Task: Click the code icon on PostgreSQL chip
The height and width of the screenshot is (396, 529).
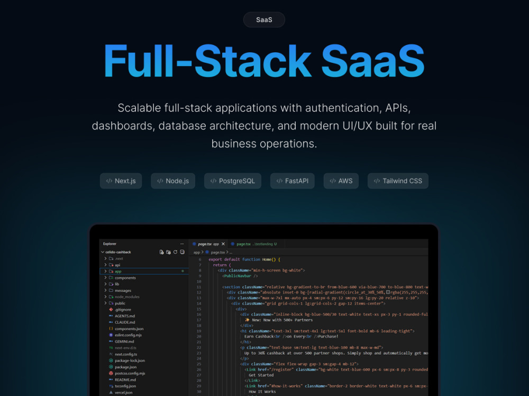Action: tap(213, 181)
